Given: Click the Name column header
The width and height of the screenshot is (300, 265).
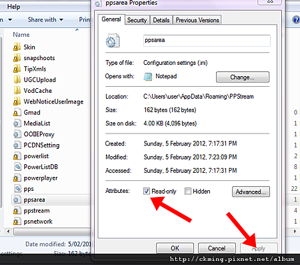Looking at the screenshot, I should pos(21,35).
